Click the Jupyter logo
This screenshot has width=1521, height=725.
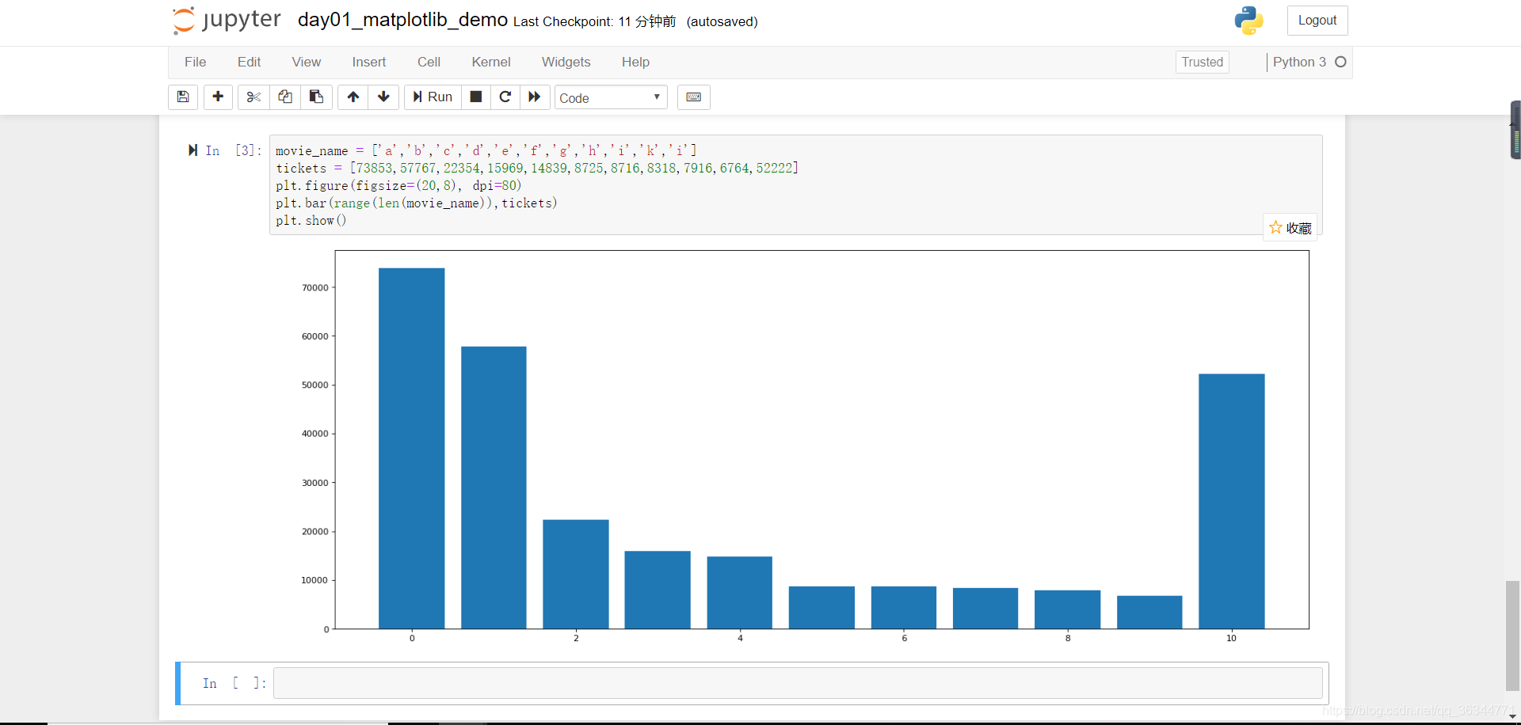coord(227,20)
